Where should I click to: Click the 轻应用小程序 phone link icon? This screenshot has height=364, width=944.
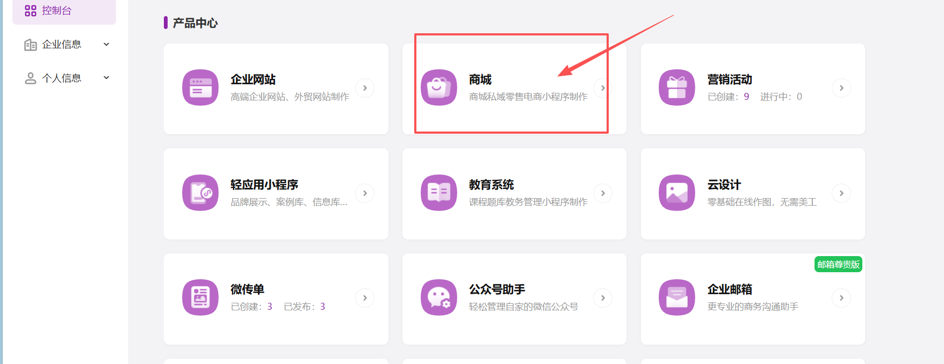pyautogui.click(x=200, y=193)
